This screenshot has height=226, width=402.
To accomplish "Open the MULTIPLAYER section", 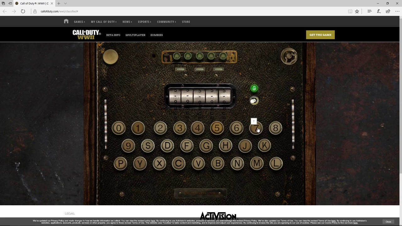I will (x=135, y=35).
